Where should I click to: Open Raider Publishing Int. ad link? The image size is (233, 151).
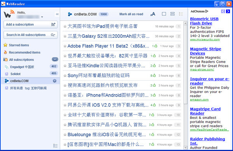[207, 141]
